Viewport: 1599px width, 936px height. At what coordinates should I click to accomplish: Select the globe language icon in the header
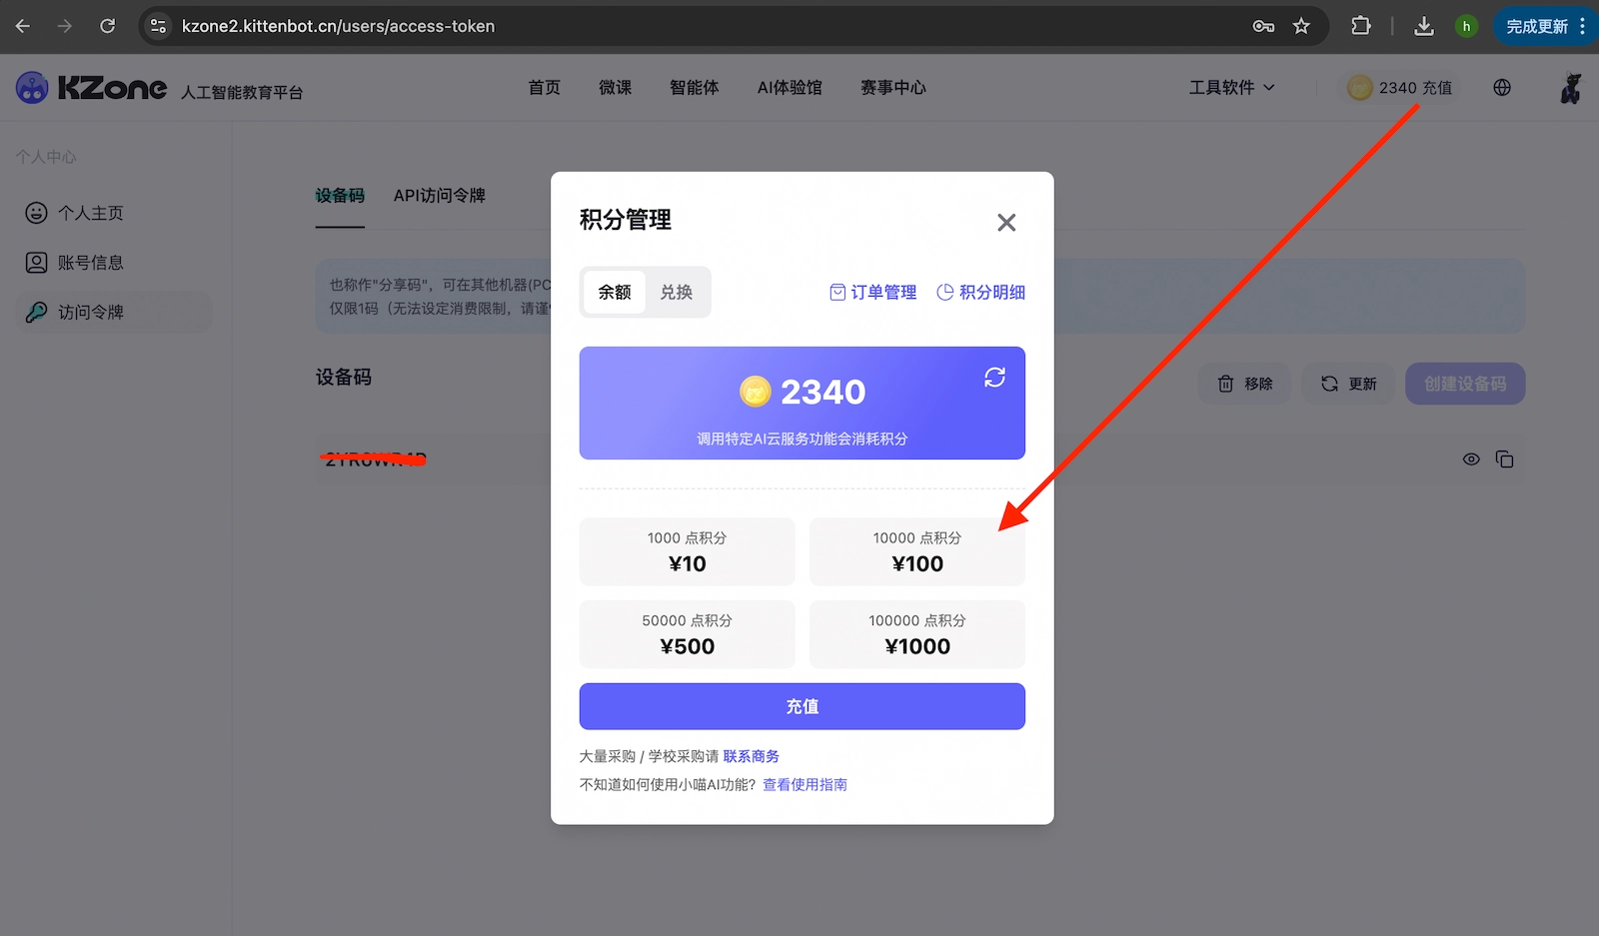click(1502, 88)
